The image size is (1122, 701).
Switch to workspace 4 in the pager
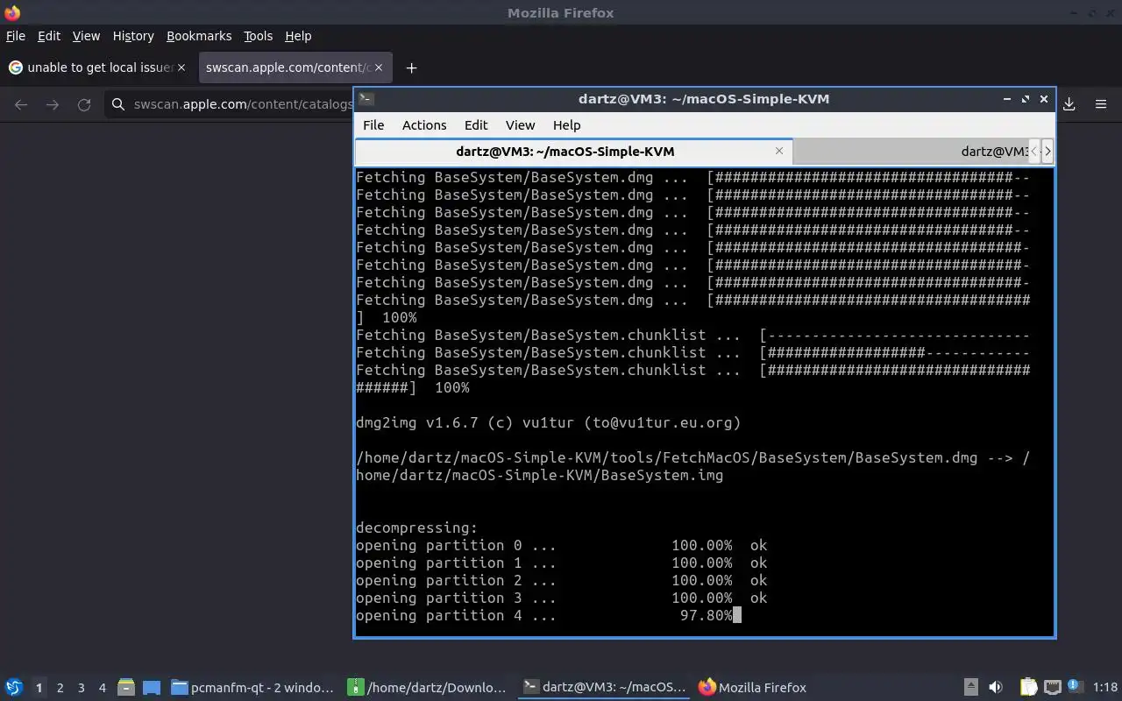coord(103,688)
